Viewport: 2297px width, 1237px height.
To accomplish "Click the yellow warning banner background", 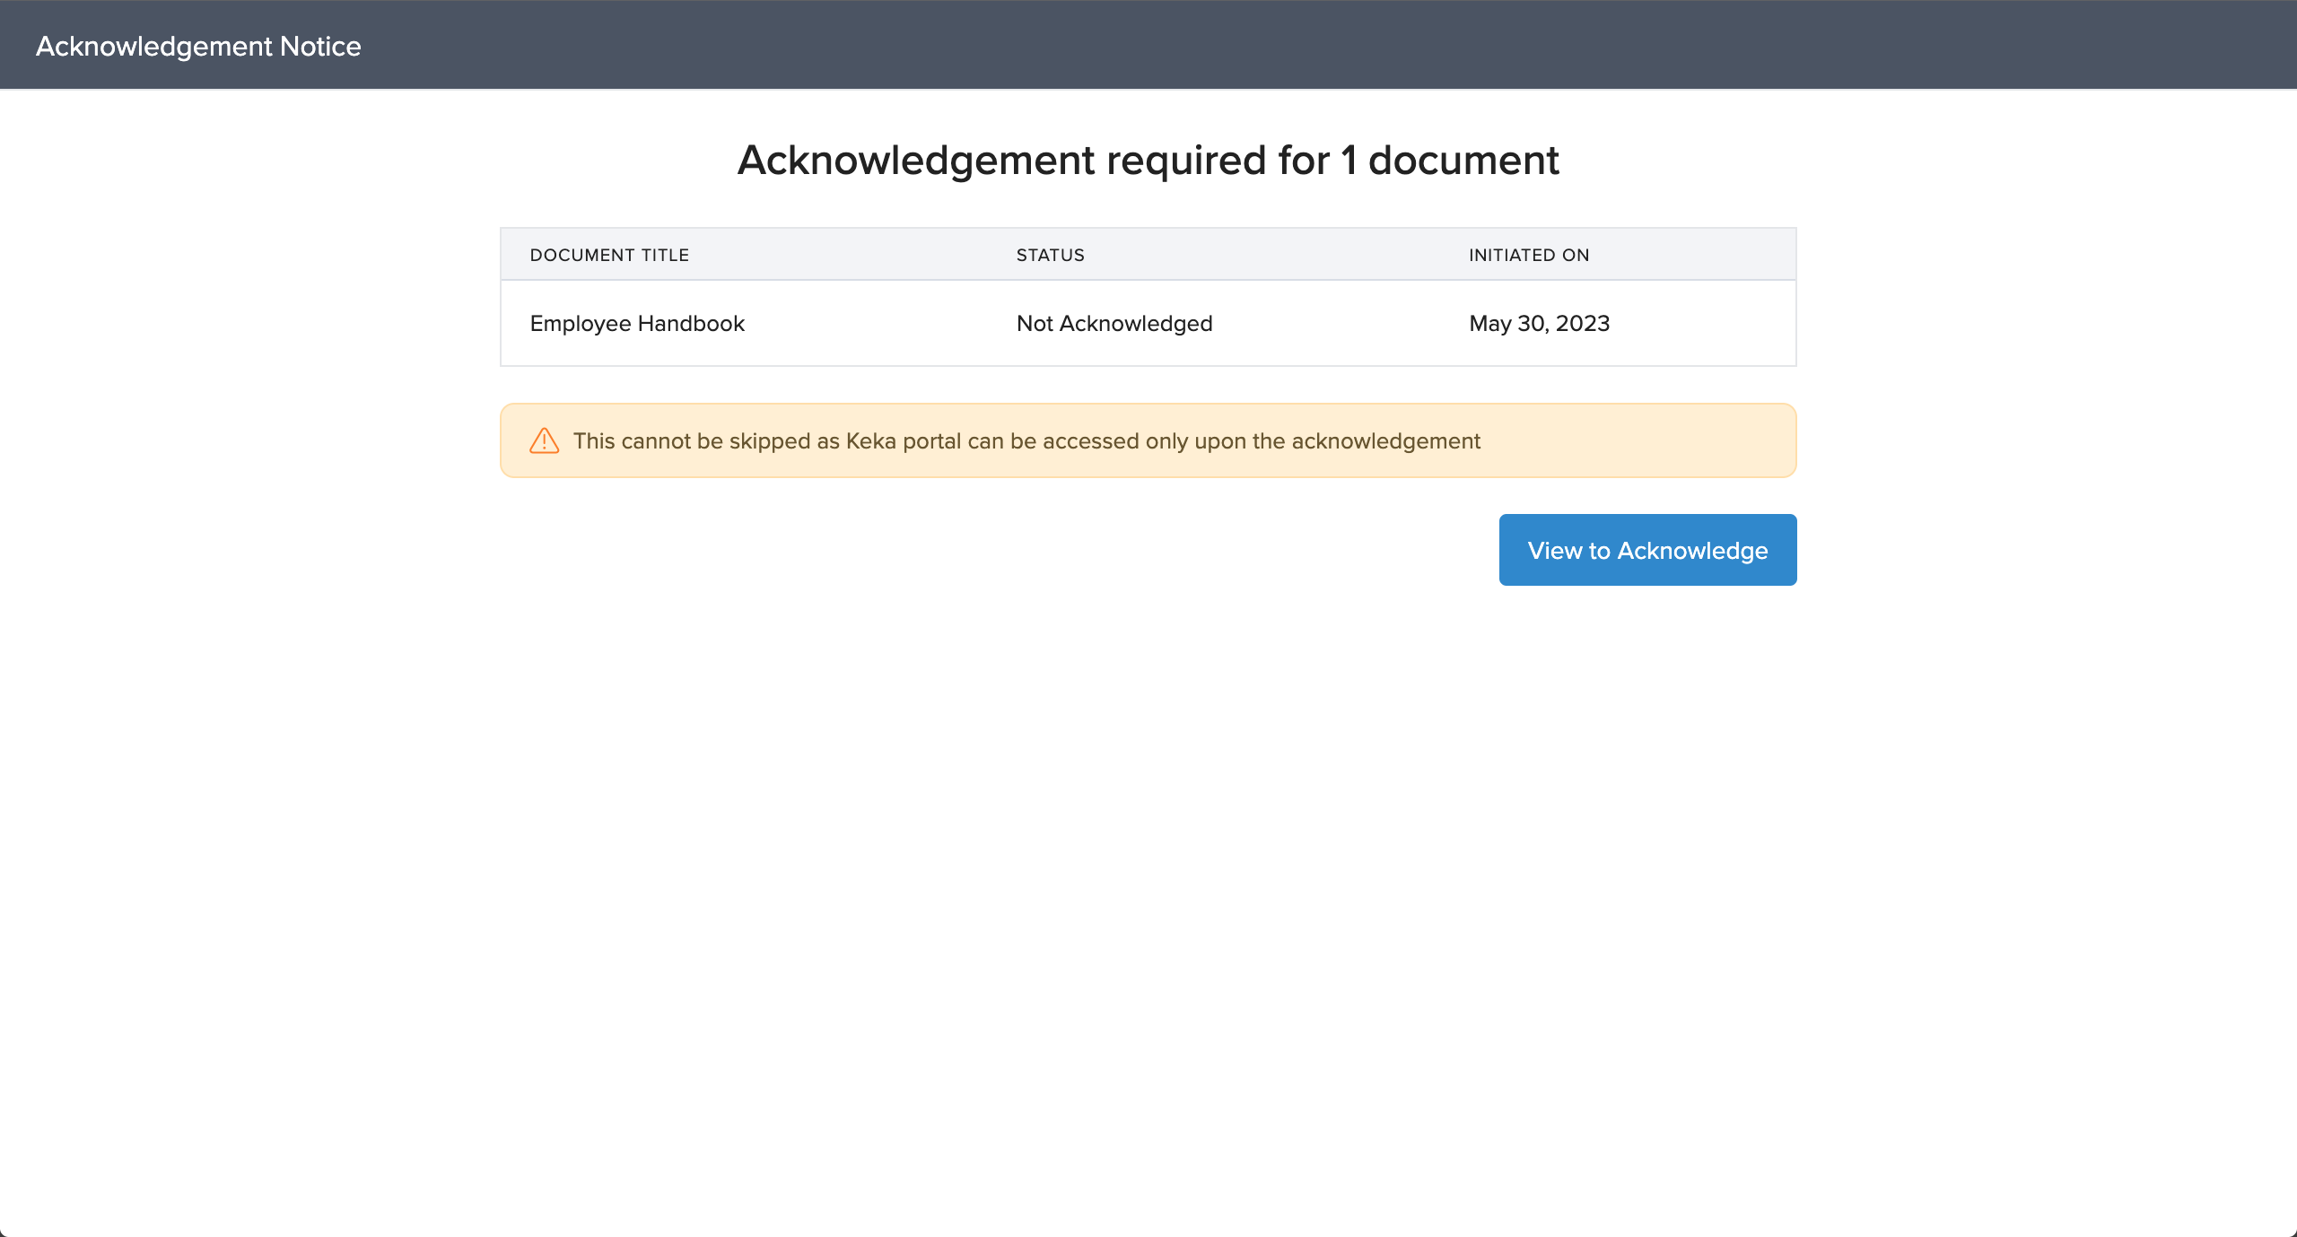I will click(x=1642, y=441).
